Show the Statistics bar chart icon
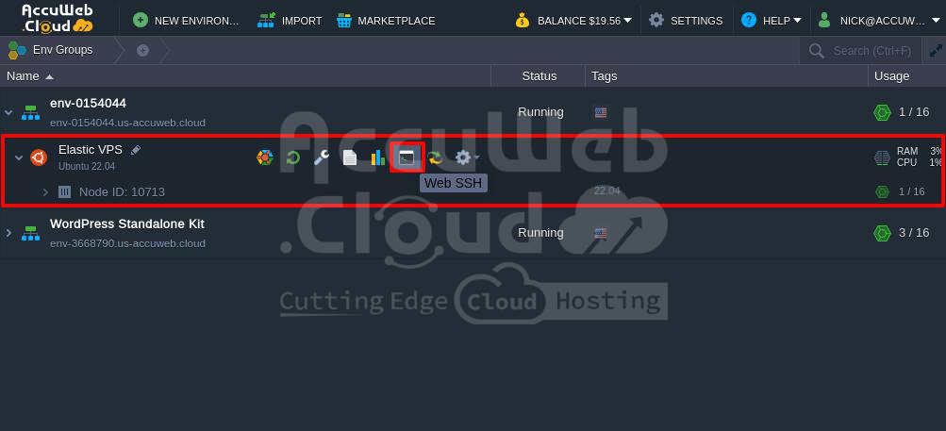The height and width of the screenshot is (431, 946). pyautogui.click(x=377, y=157)
